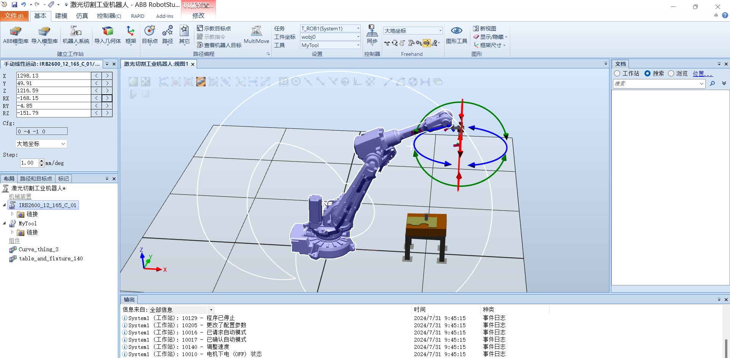Select the Freehand rotate tool
The image size is (730, 358).
pyautogui.click(x=395, y=43)
